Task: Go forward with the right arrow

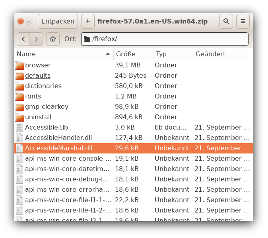Action: [36, 39]
